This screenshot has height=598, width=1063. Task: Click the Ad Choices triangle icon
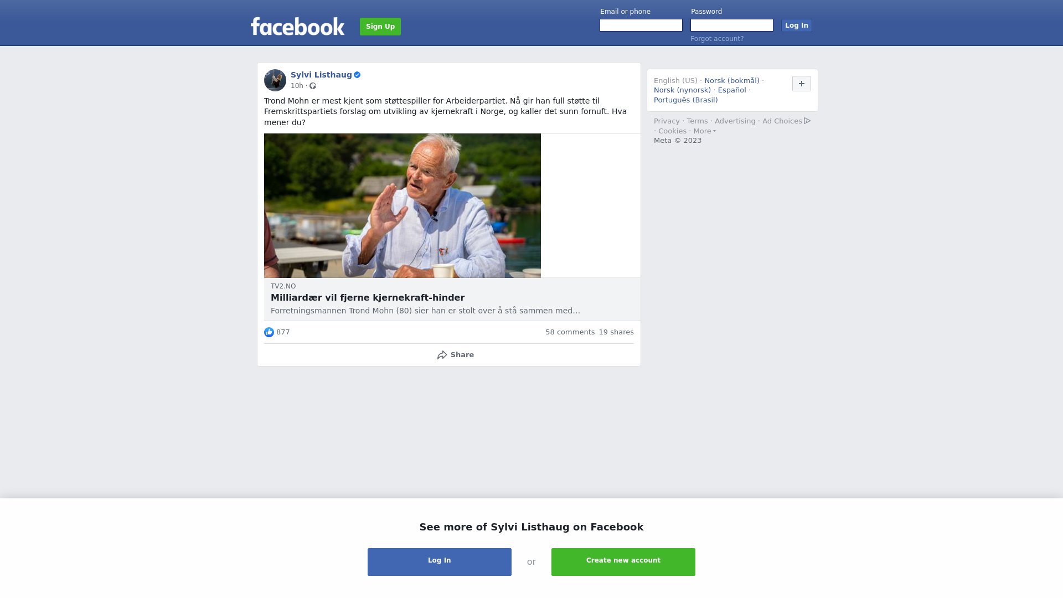(x=807, y=121)
